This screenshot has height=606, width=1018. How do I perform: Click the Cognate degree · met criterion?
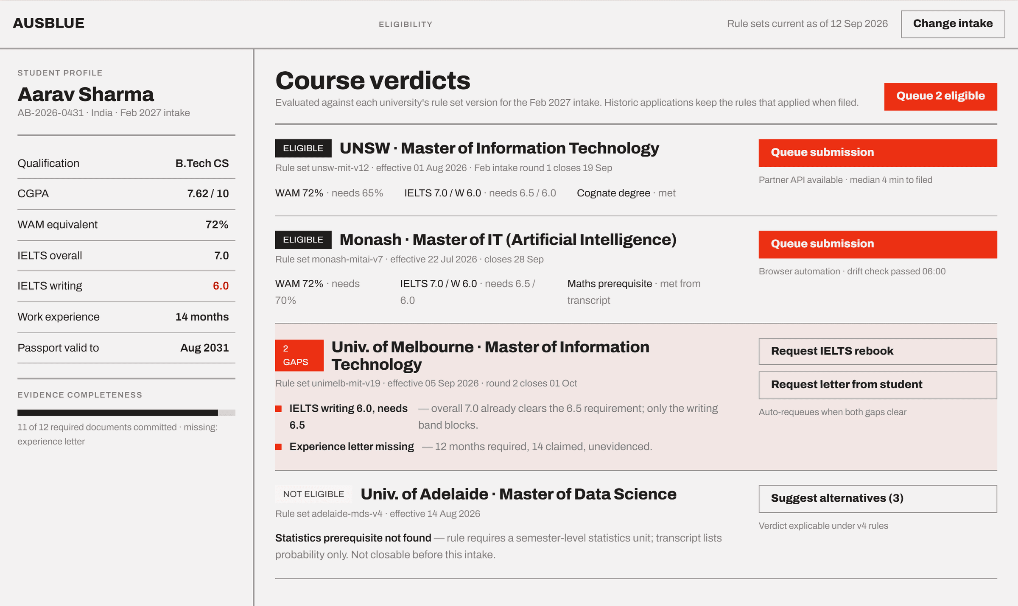coord(626,193)
